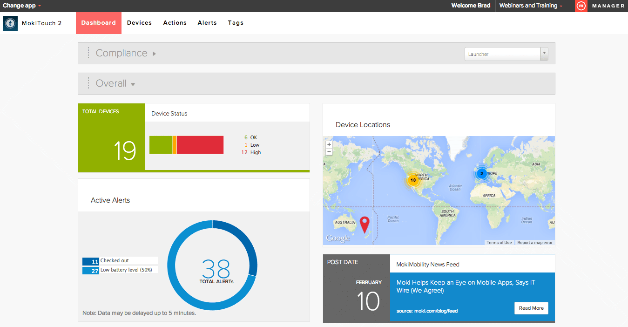
Task: Click the red map pin near Australia
Action: (x=365, y=224)
